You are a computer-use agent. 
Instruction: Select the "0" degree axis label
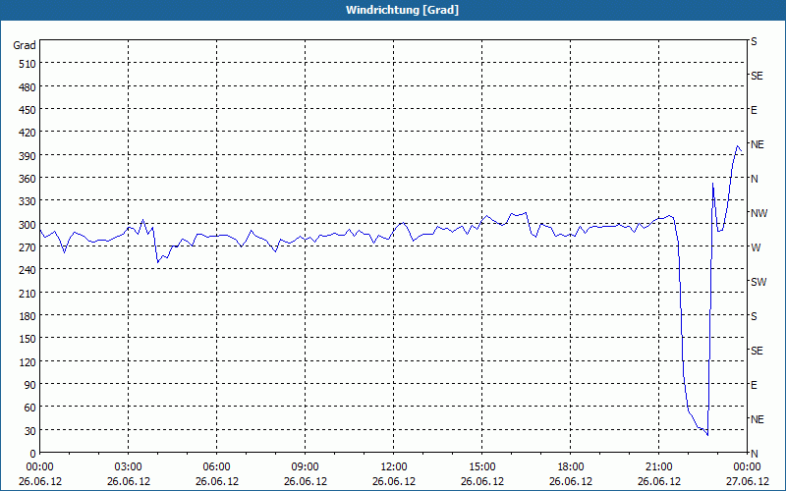click(x=33, y=454)
